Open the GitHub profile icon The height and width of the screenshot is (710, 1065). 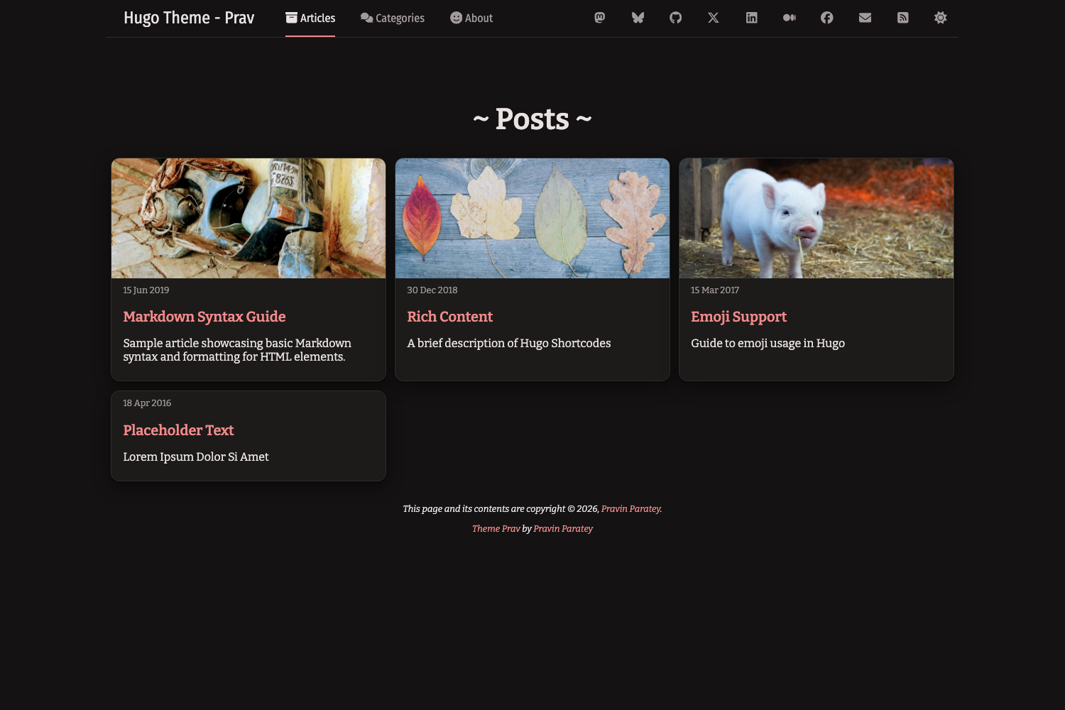coord(676,18)
